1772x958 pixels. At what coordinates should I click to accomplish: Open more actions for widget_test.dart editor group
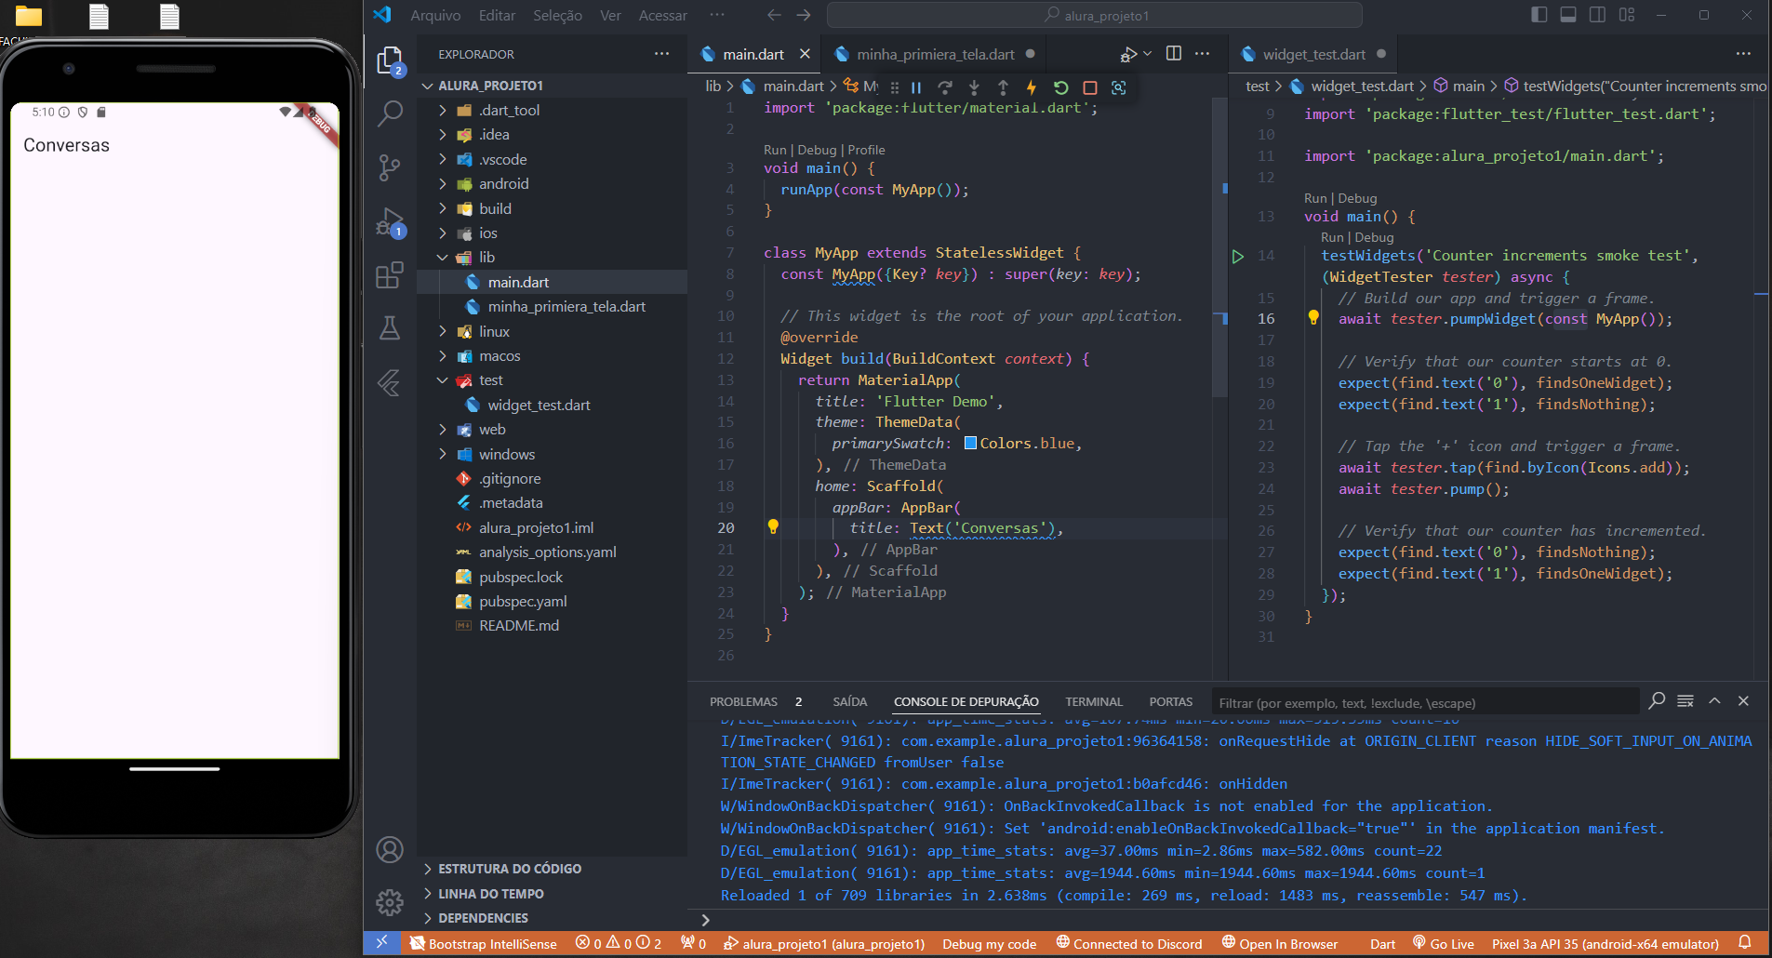[1743, 54]
